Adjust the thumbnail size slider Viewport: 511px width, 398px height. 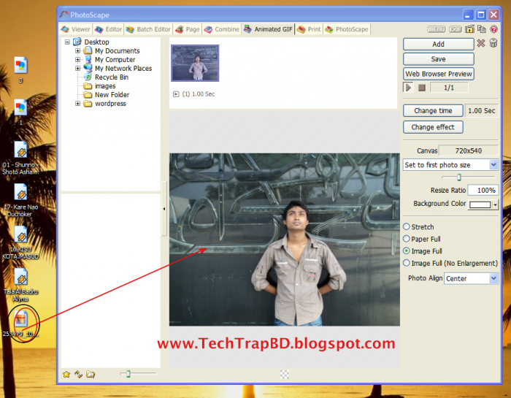click(128, 374)
